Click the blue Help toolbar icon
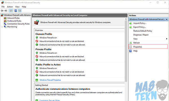This screenshot has width=169, height=101. tap(16, 11)
